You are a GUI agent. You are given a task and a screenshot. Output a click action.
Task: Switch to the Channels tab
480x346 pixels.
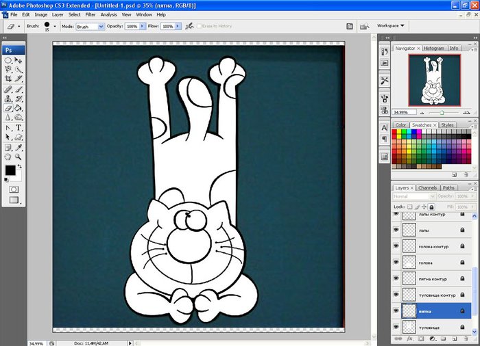427,188
